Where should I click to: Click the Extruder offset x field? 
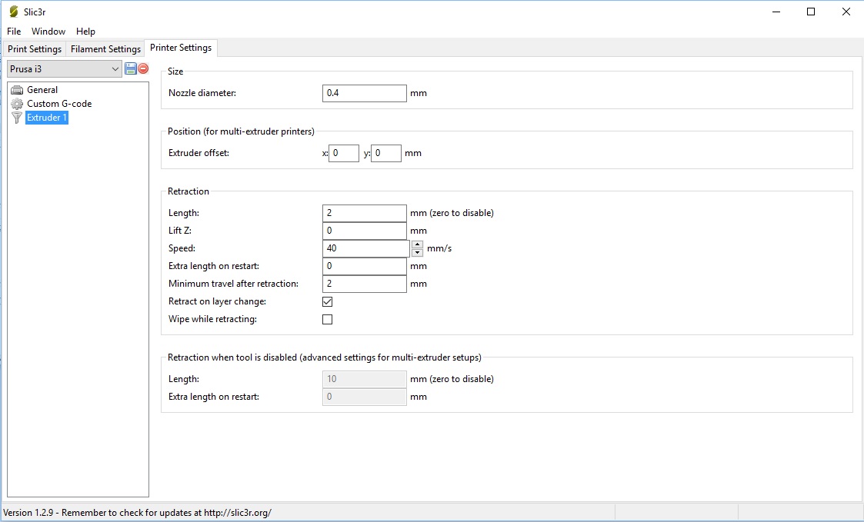[x=344, y=153]
